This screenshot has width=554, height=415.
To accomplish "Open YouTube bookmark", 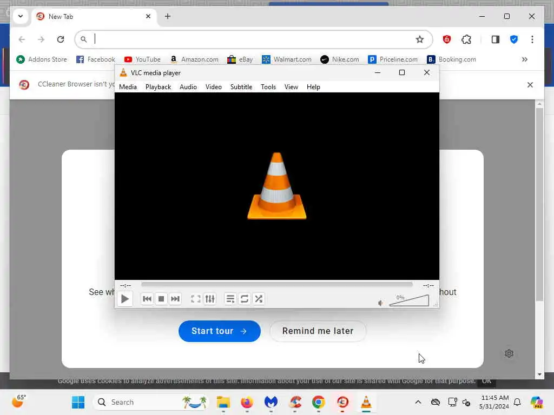I will click(142, 59).
